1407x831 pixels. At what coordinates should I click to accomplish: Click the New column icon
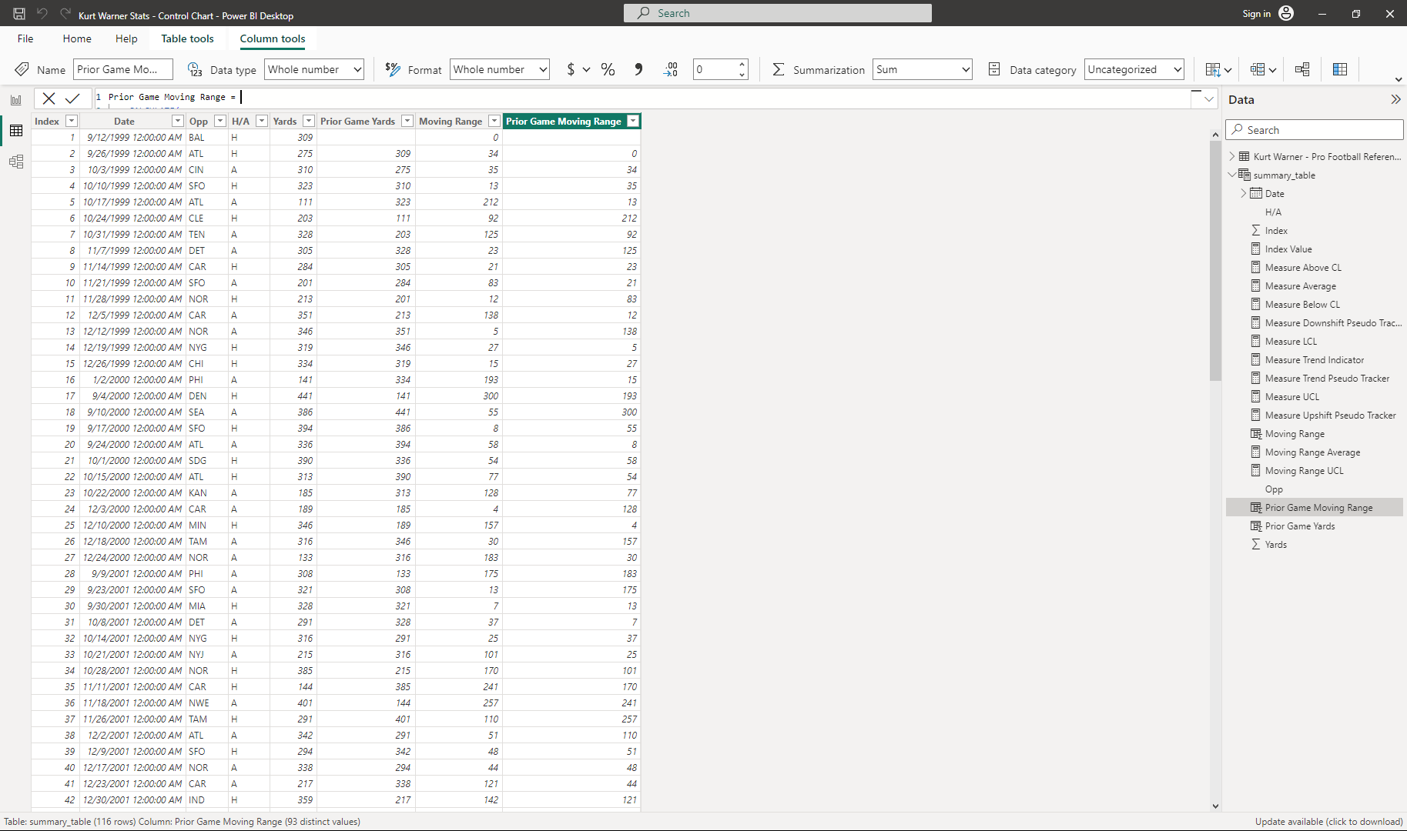(x=1340, y=69)
